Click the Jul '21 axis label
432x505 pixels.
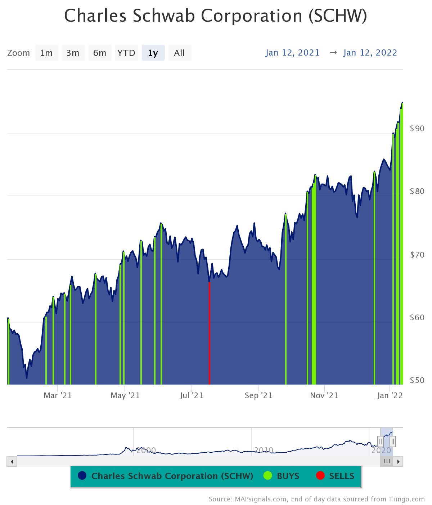point(192,396)
